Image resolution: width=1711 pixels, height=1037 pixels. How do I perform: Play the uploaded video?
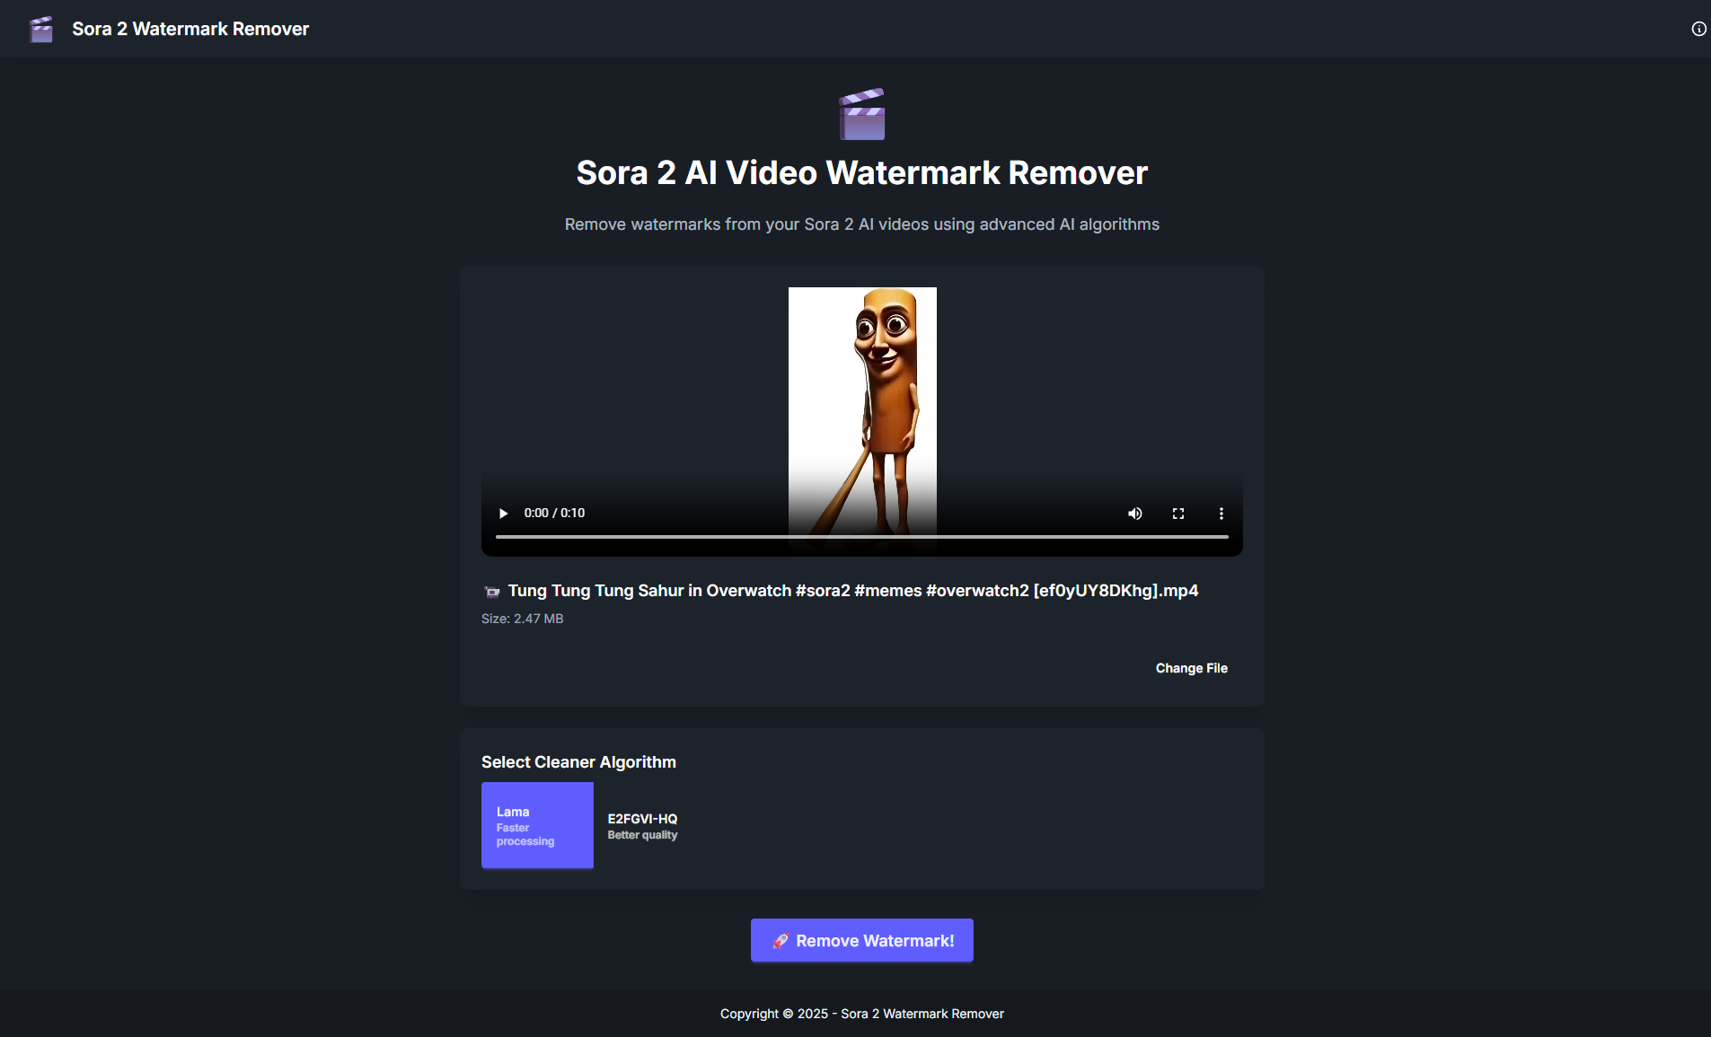pyautogui.click(x=504, y=514)
